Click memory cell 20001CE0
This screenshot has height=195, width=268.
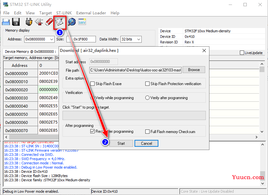click(x=48, y=73)
